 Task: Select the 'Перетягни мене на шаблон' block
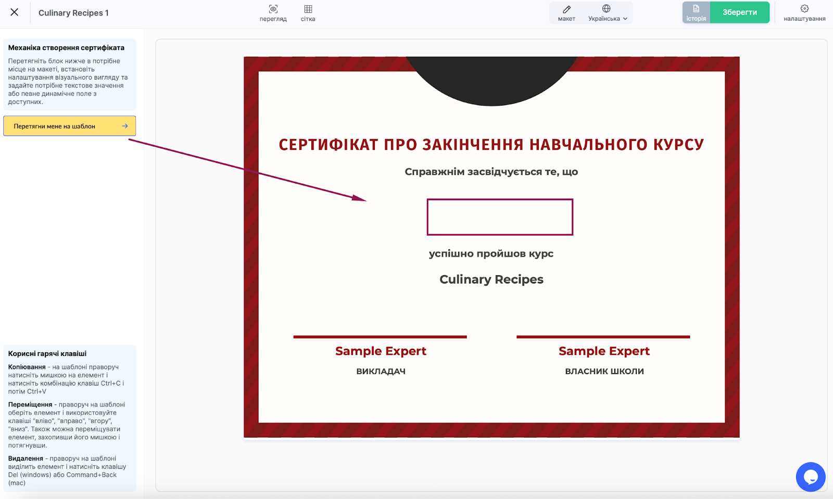click(55, 126)
